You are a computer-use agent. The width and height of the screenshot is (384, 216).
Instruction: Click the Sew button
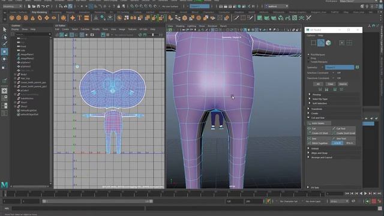(x=319, y=139)
